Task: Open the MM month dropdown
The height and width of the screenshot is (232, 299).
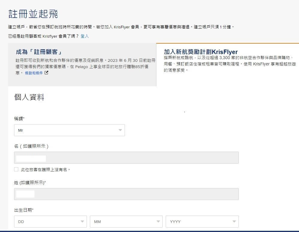Action: point(126,222)
